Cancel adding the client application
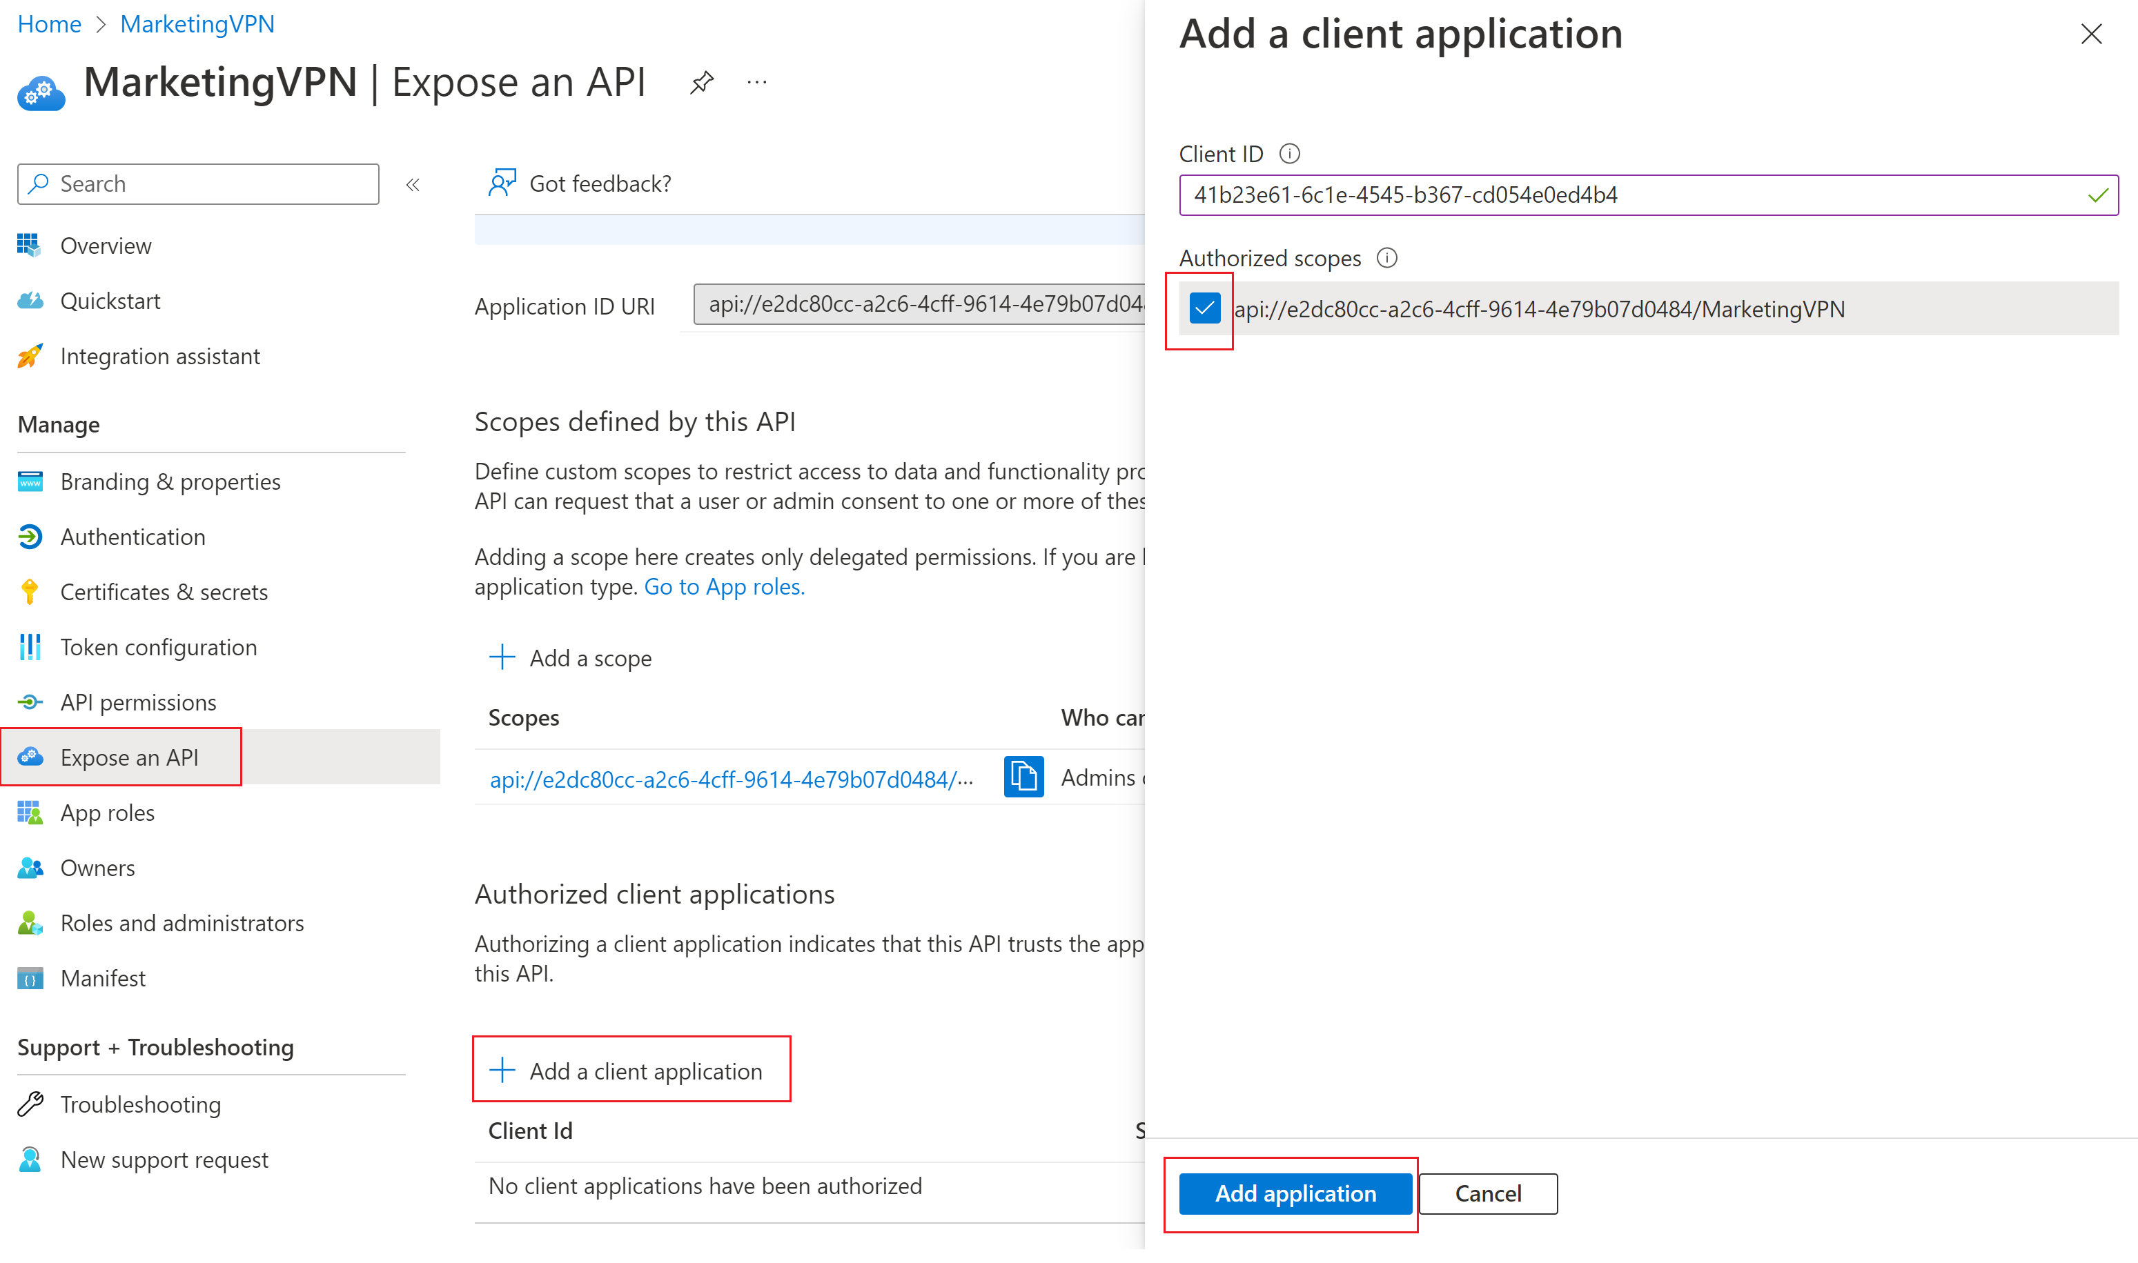 click(x=1487, y=1194)
